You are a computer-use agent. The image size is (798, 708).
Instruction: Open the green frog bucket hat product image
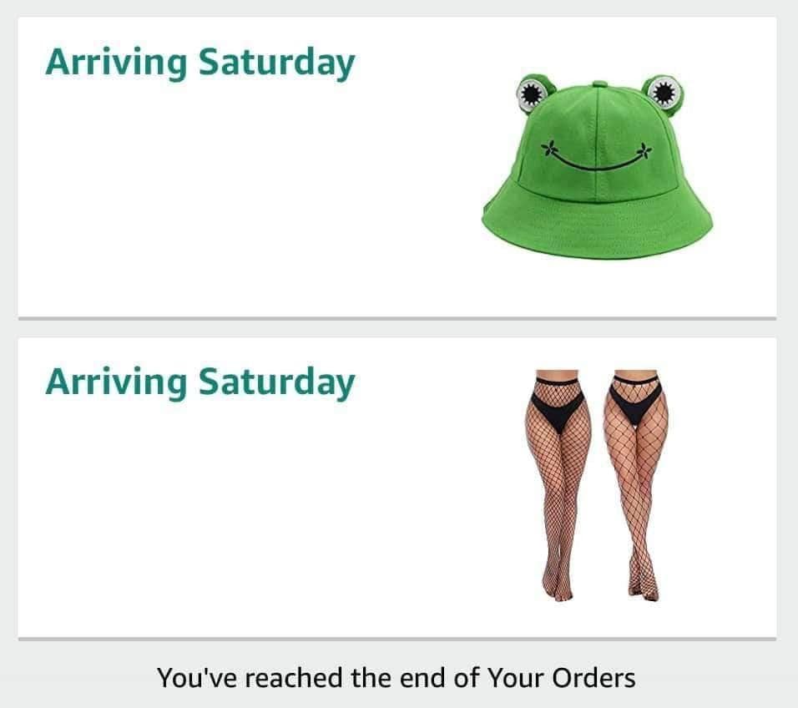(598, 166)
